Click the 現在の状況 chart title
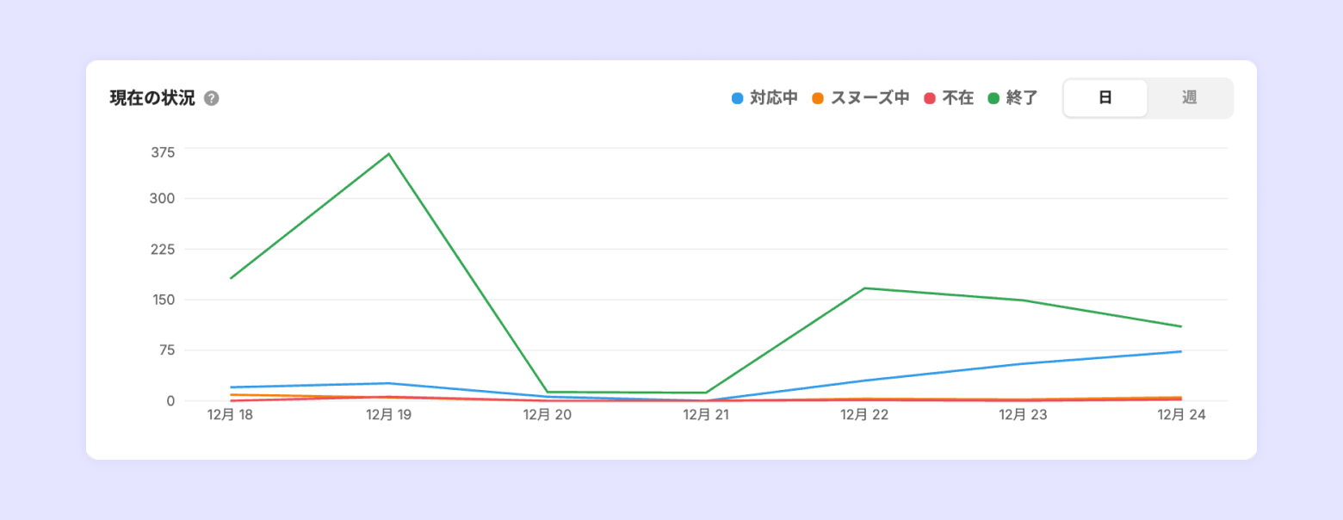Image resolution: width=1343 pixels, height=520 pixels. 152,98
